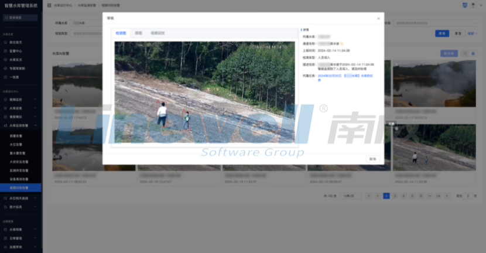
Task: Click the sidebar collapse icon beside breadcrumb
Action: (49, 5)
